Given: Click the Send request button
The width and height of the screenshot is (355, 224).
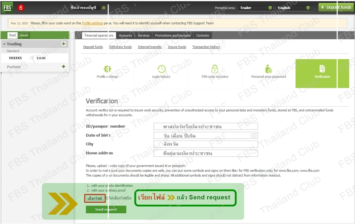Looking at the screenshot, I should (x=106, y=209).
